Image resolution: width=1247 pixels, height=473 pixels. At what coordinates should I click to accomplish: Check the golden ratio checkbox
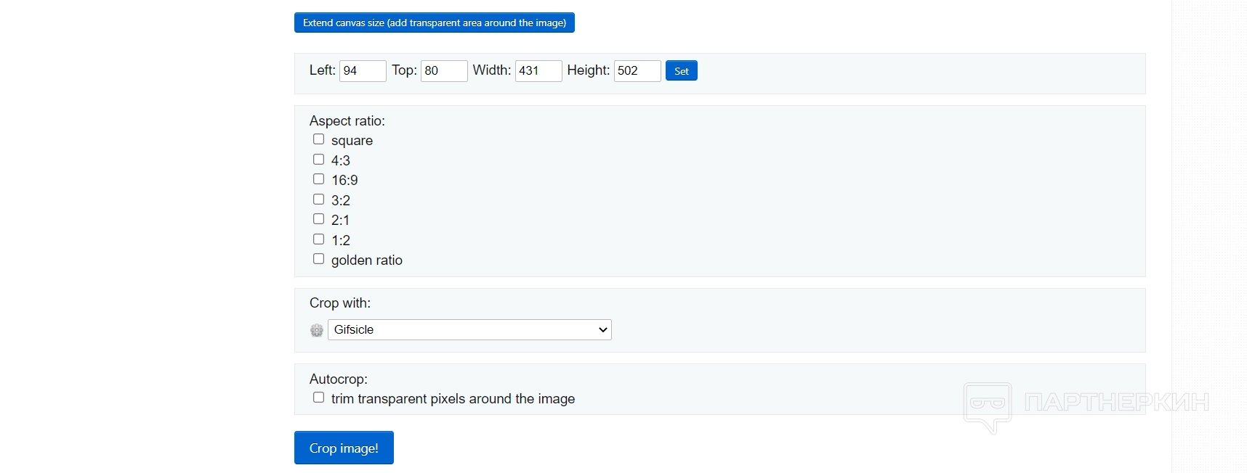(318, 259)
